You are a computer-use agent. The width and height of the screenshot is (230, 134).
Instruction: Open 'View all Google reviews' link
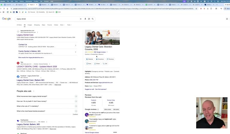(92, 133)
